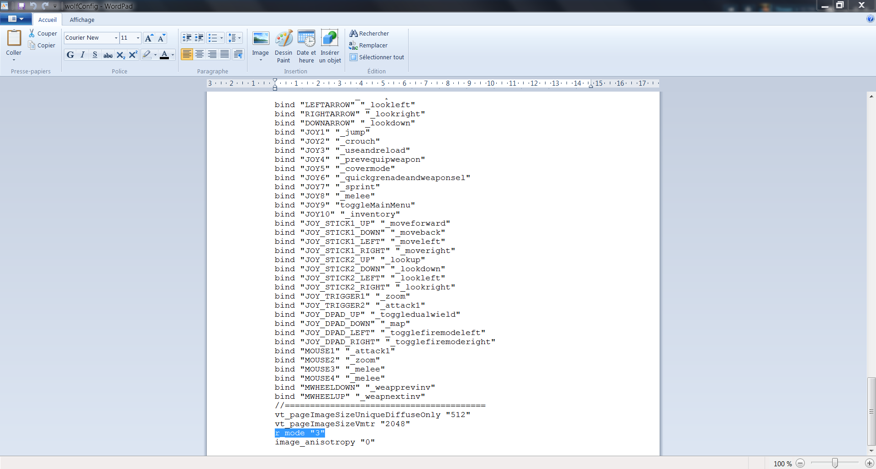
Task: Open the Remplacer replace tool
Action: point(368,45)
